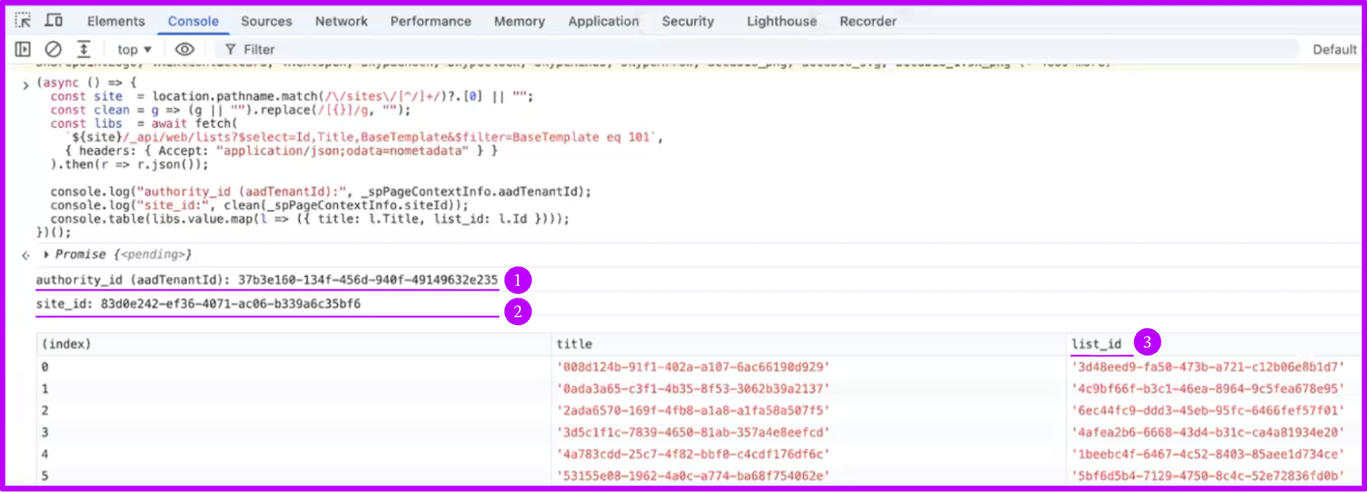Open the Lighthouse tab
This screenshot has height=492, width=1367.
[780, 21]
